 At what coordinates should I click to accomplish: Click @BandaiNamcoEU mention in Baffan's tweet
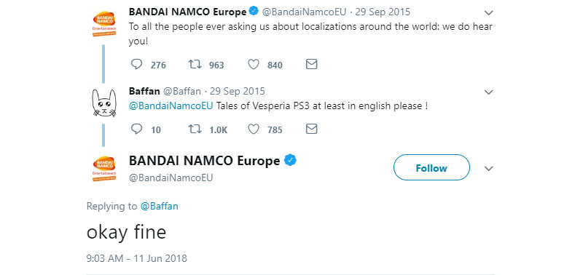[171, 106]
